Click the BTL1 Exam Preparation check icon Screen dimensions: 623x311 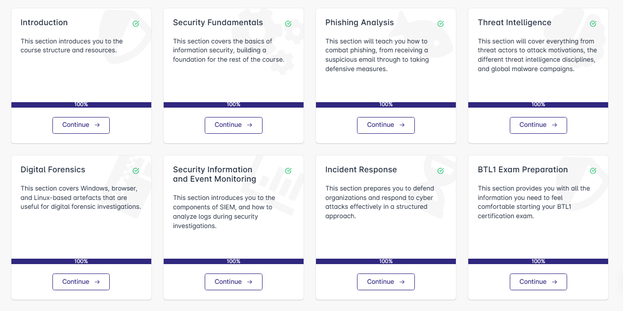tap(593, 171)
